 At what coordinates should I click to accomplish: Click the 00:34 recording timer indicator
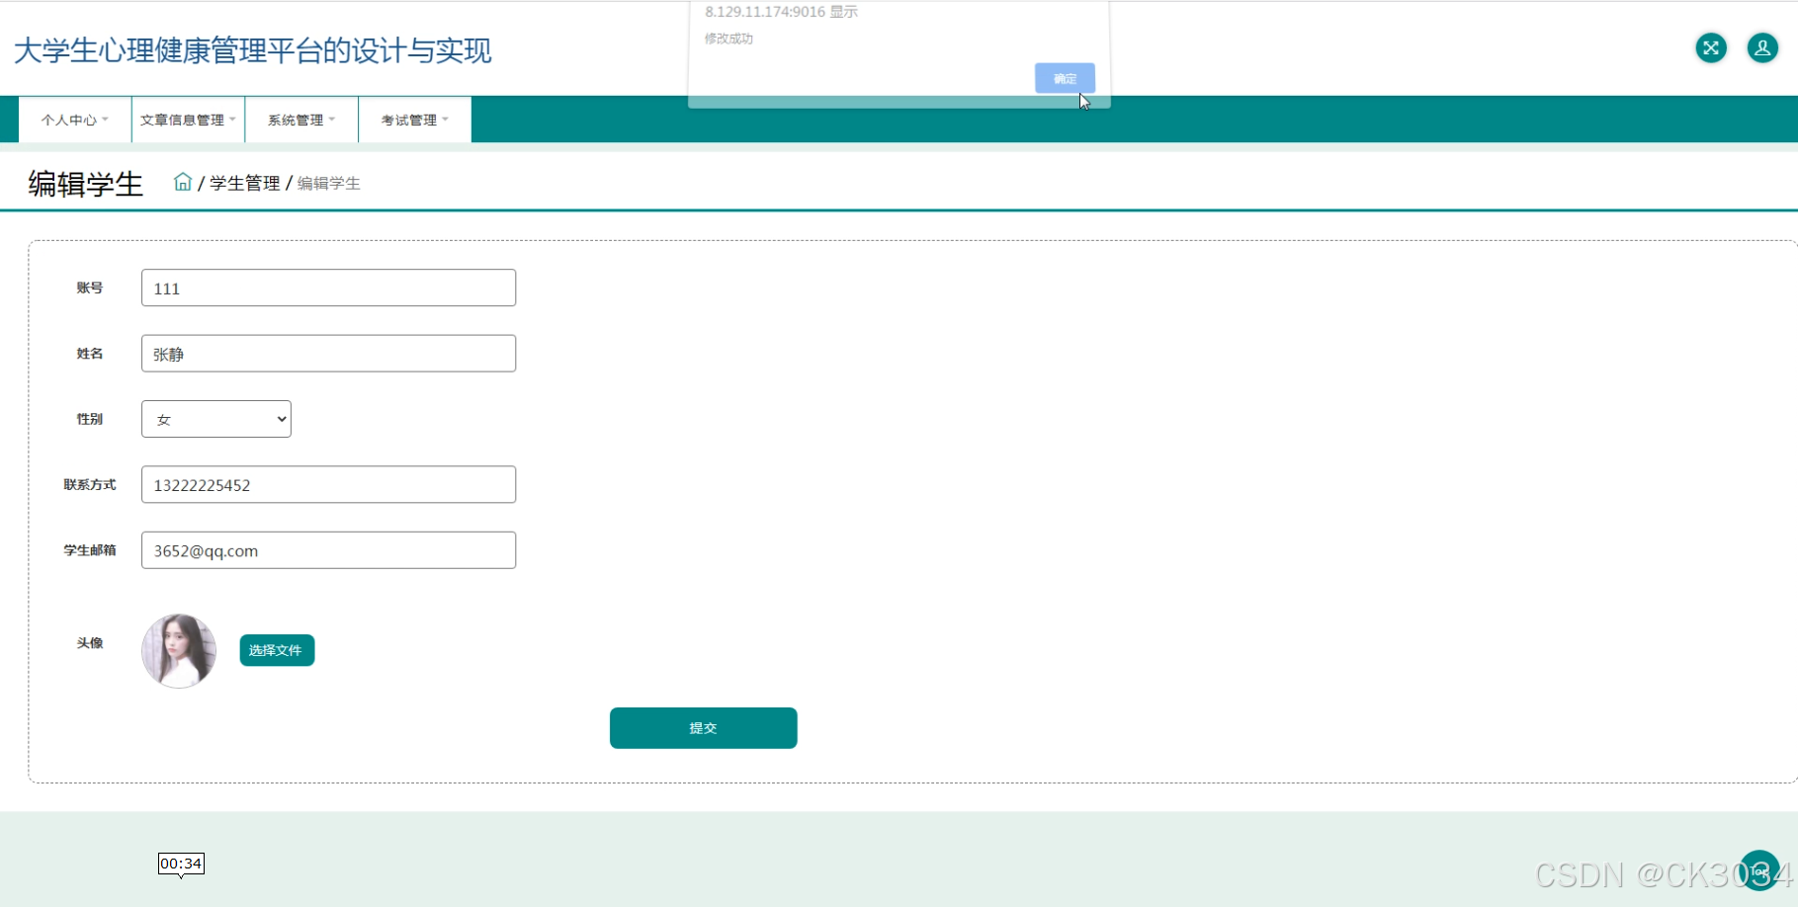181,864
